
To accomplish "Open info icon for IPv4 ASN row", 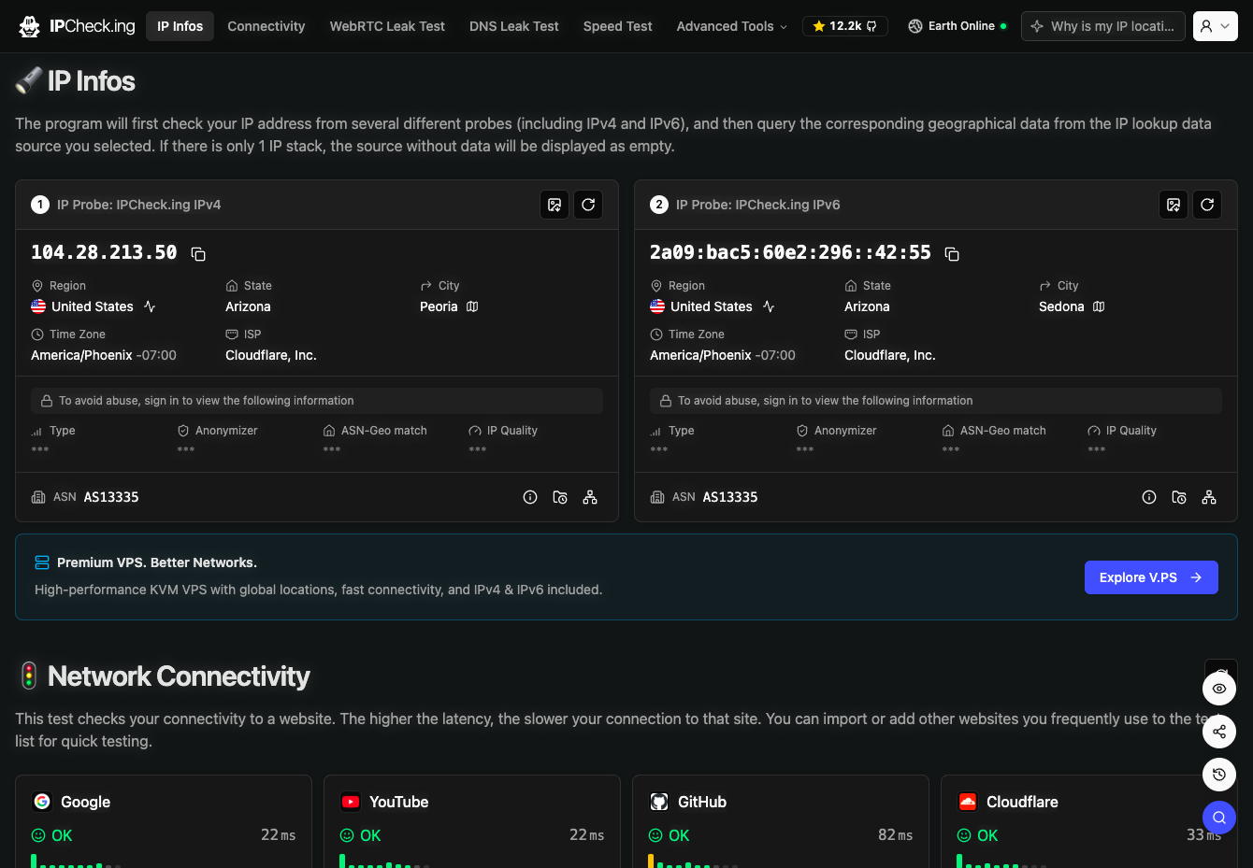I will 530,497.
